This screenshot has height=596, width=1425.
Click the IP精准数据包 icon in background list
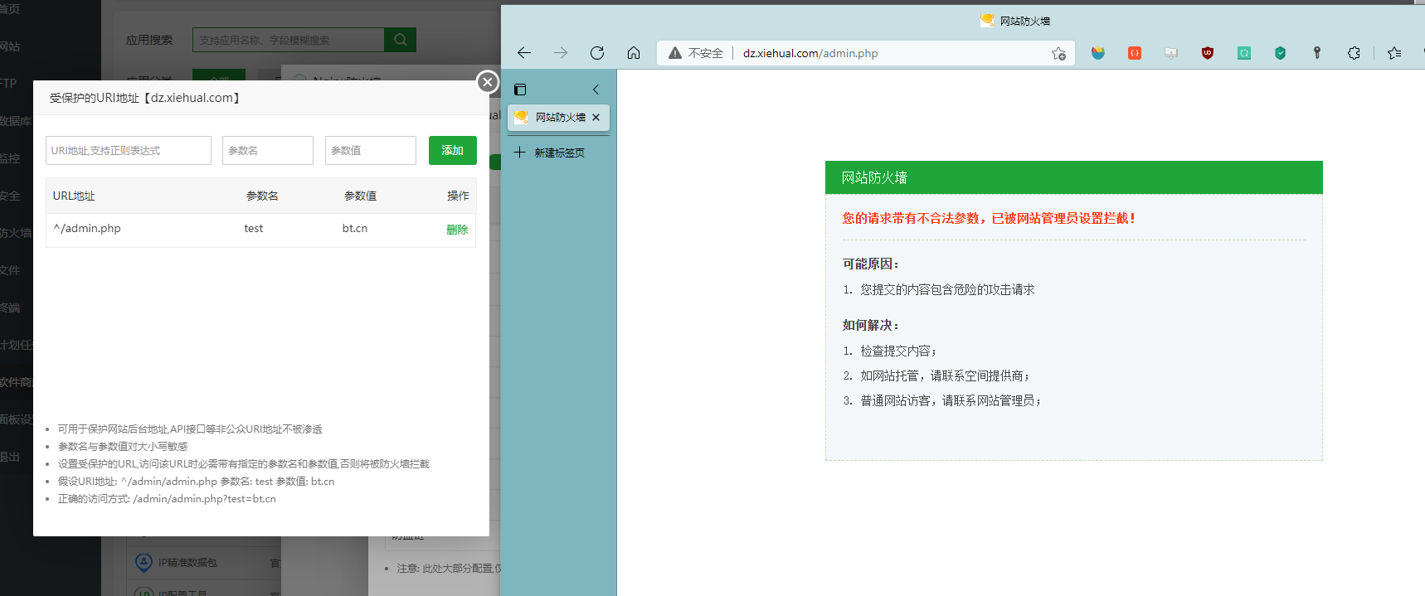pyautogui.click(x=143, y=562)
